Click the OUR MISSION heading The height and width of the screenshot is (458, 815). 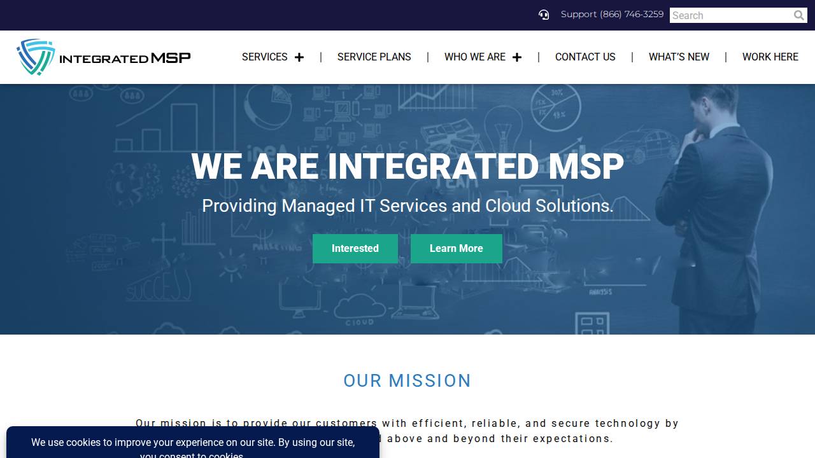(x=407, y=380)
